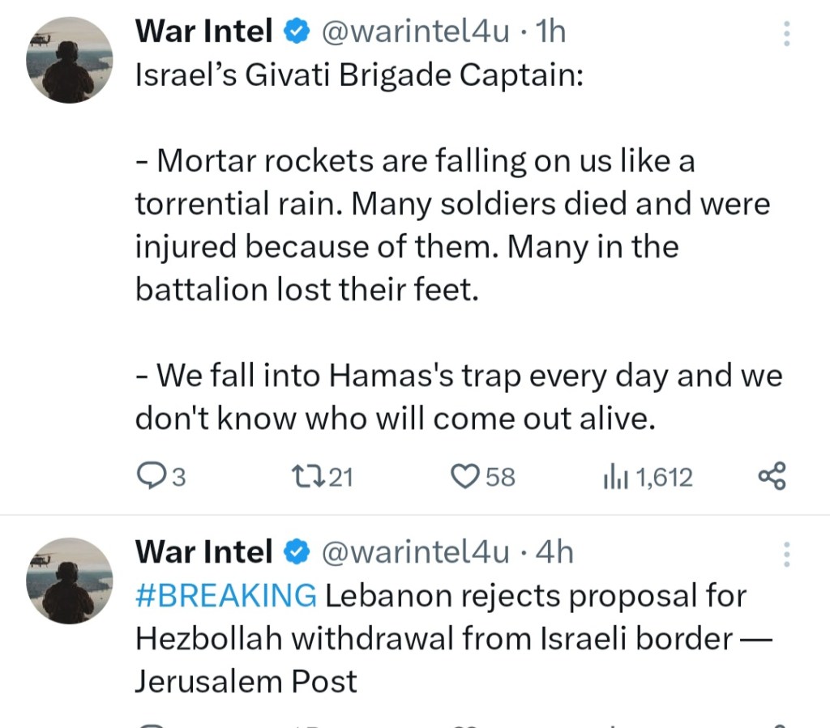Open the 4h timestamp of second tweet
The height and width of the screenshot is (728, 830).
click(x=555, y=551)
